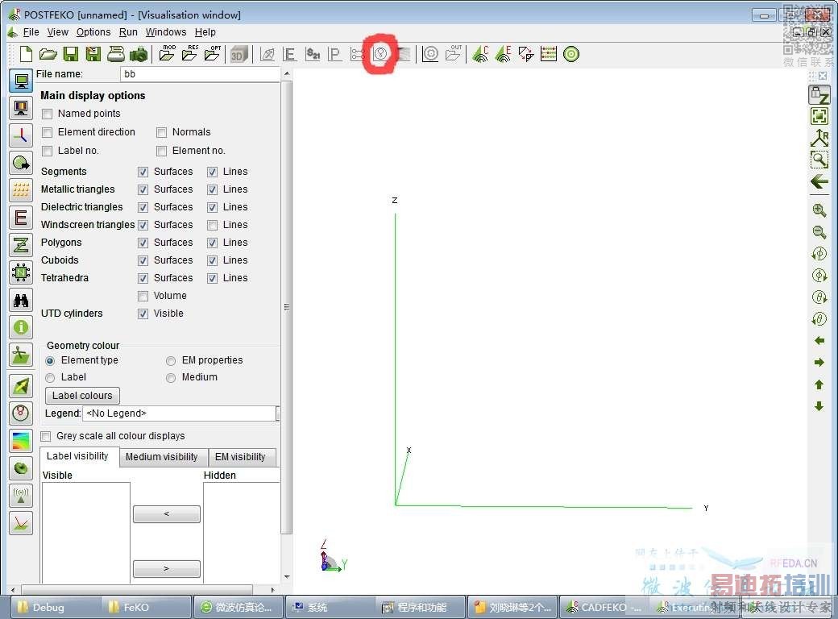
Task: Uncheck UTD cylinders Visible checkbox
Action: [143, 314]
